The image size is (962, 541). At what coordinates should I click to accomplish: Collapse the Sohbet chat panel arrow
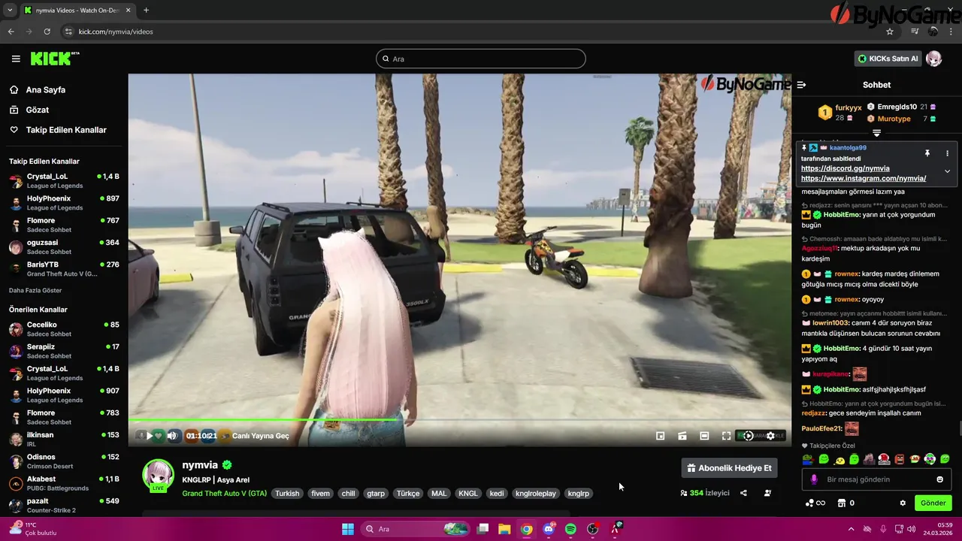tap(801, 85)
